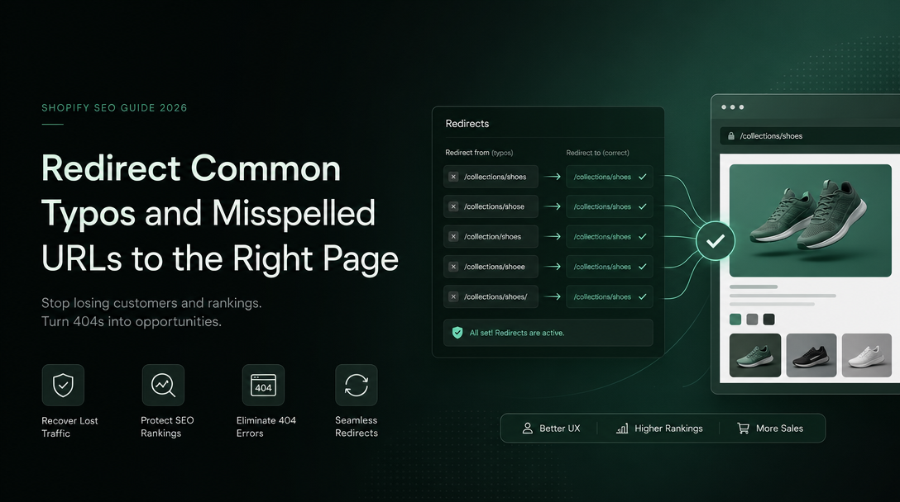Click the More Sales pill label

779,428
